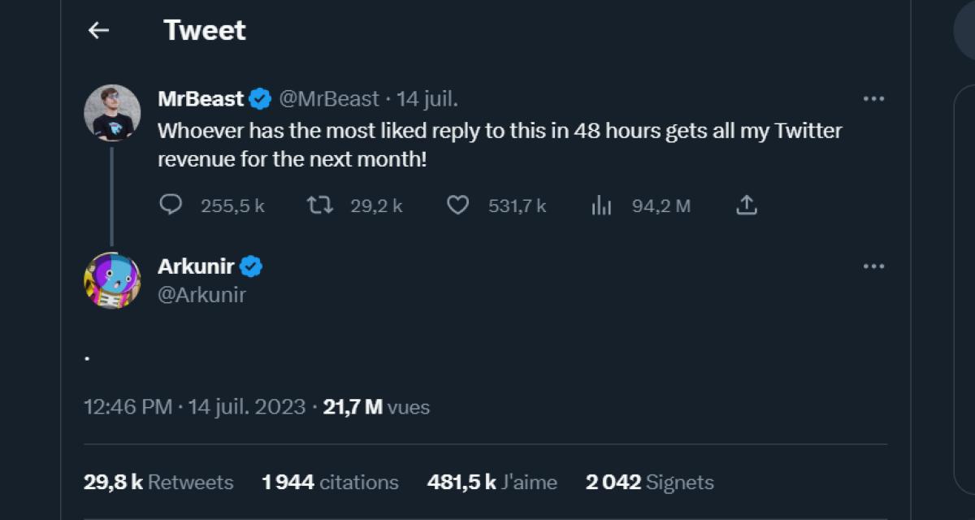Click MrBeast's blue verified badge
The image size is (975, 520).
[x=258, y=98]
